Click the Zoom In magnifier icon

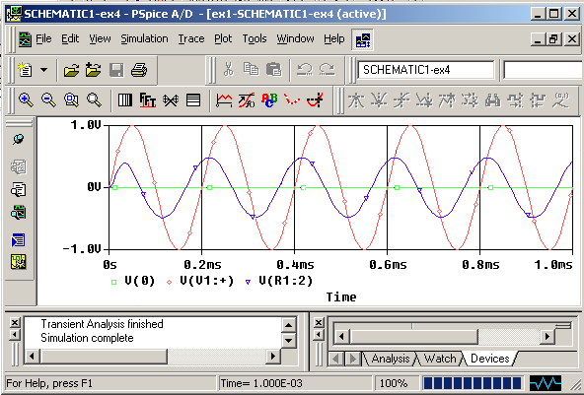26,100
